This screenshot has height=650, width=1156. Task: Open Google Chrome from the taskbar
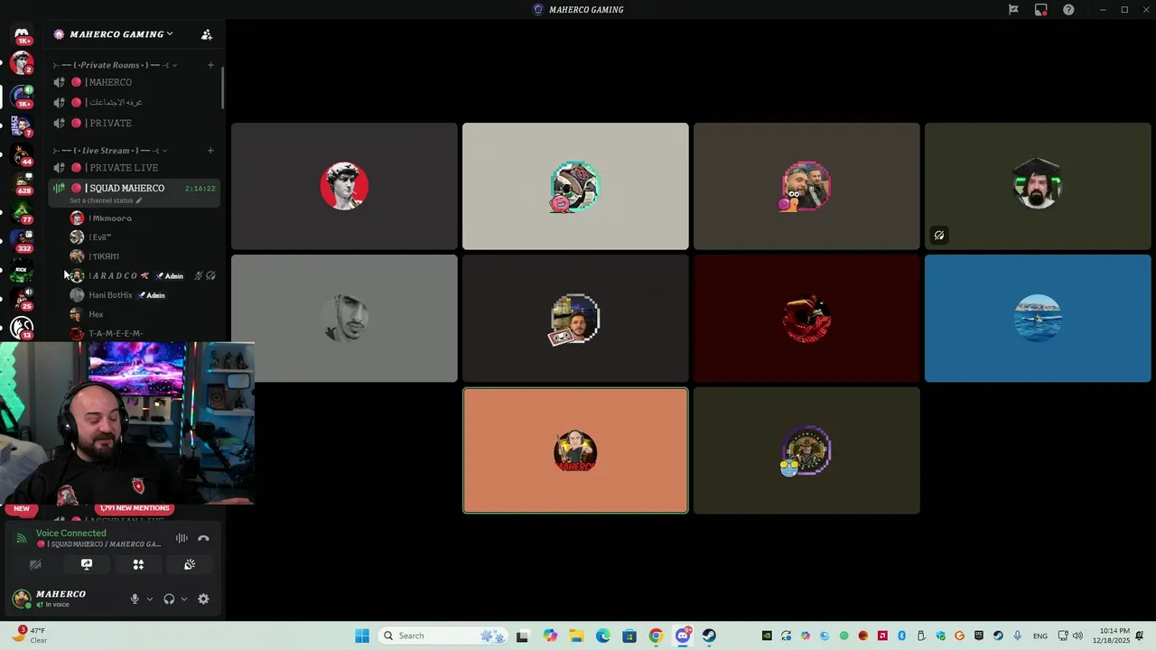click(x=656, y=636)
